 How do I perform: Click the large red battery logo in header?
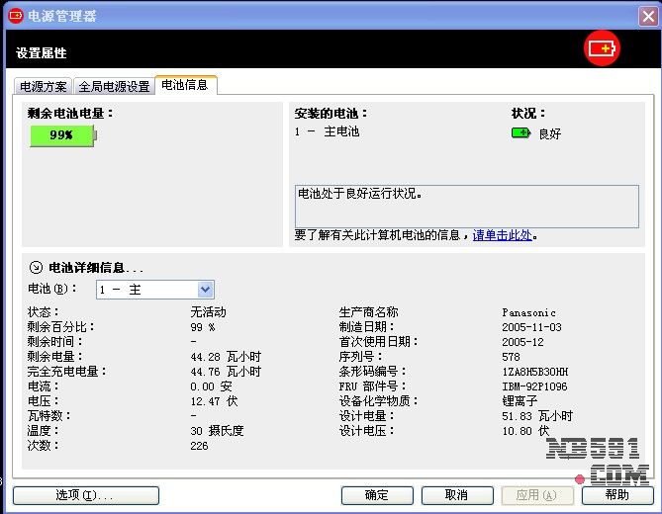coord(602,48)
